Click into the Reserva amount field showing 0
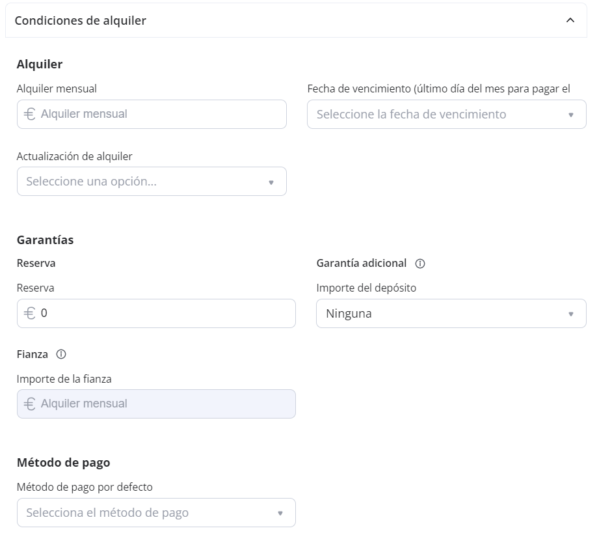Viewport: 612px width, 537px height. click(x=163, y=313)
